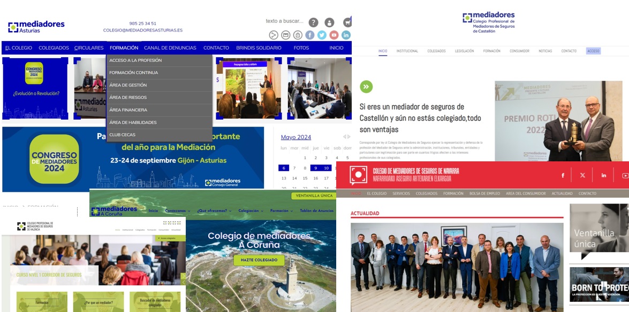Select Formación Continua from the dropdown menu
The width and height of the screenshot is (629, 312).
click(134, 73)
